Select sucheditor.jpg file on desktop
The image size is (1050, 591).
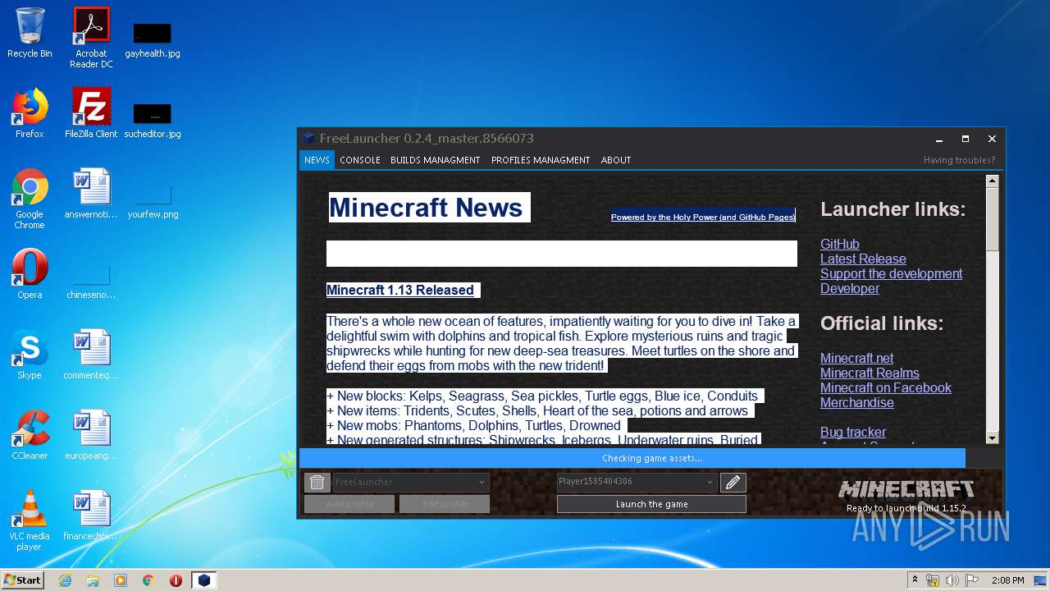pos(153,120)
